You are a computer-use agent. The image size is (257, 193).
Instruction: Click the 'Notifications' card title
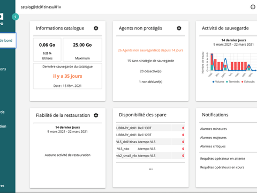[x=215, y=115]
